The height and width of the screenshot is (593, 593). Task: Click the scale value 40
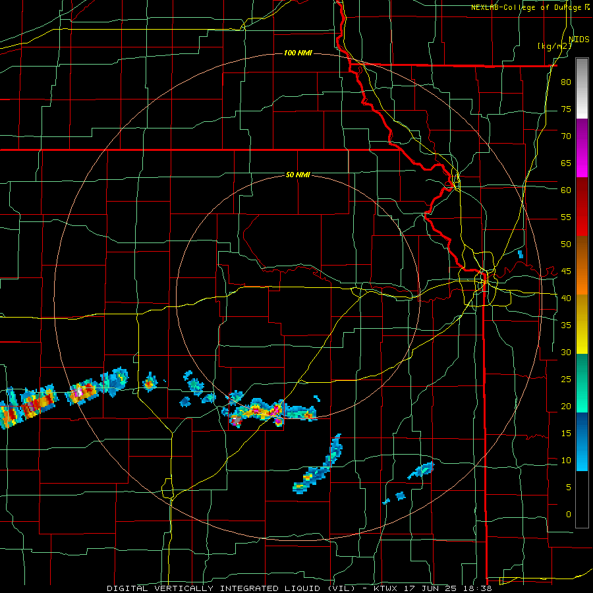point(566,298)
